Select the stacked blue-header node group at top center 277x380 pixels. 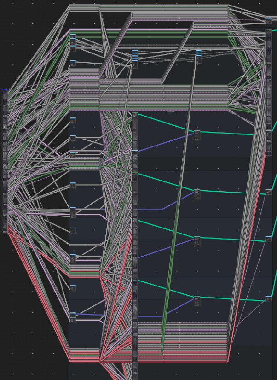pyautogui.click(x=135, y=59)
